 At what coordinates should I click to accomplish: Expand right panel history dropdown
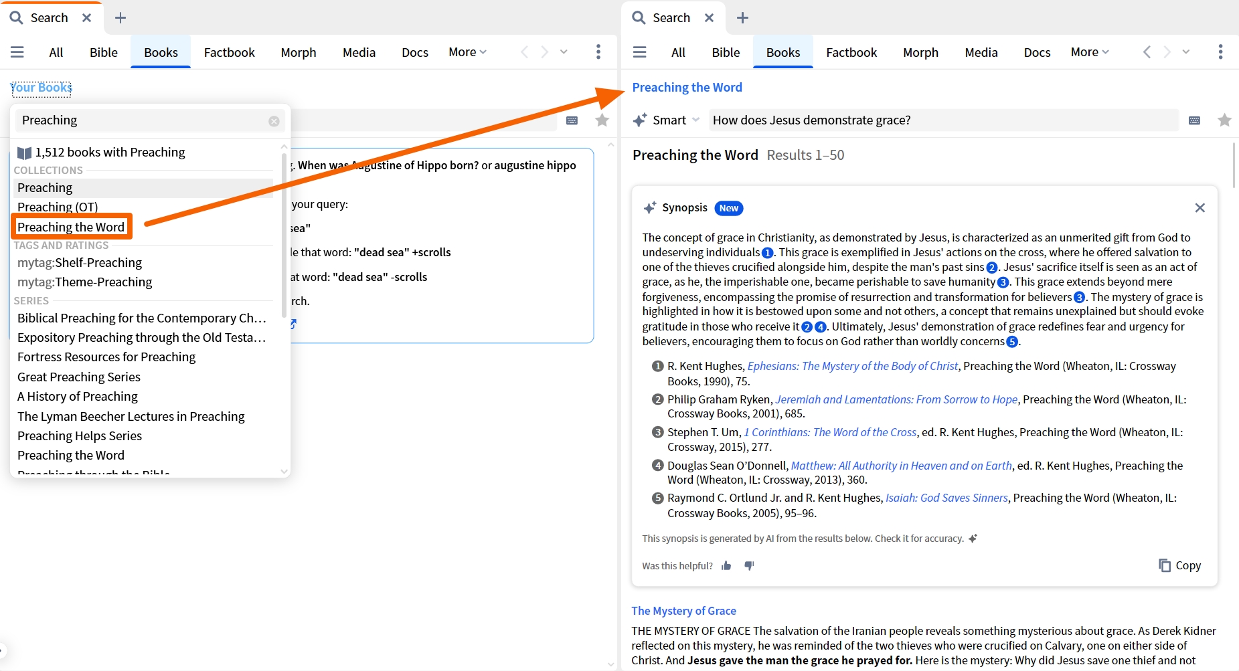point(1186,52)
